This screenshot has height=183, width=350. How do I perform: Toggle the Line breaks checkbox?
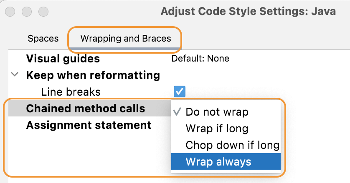tap(180, 91)
